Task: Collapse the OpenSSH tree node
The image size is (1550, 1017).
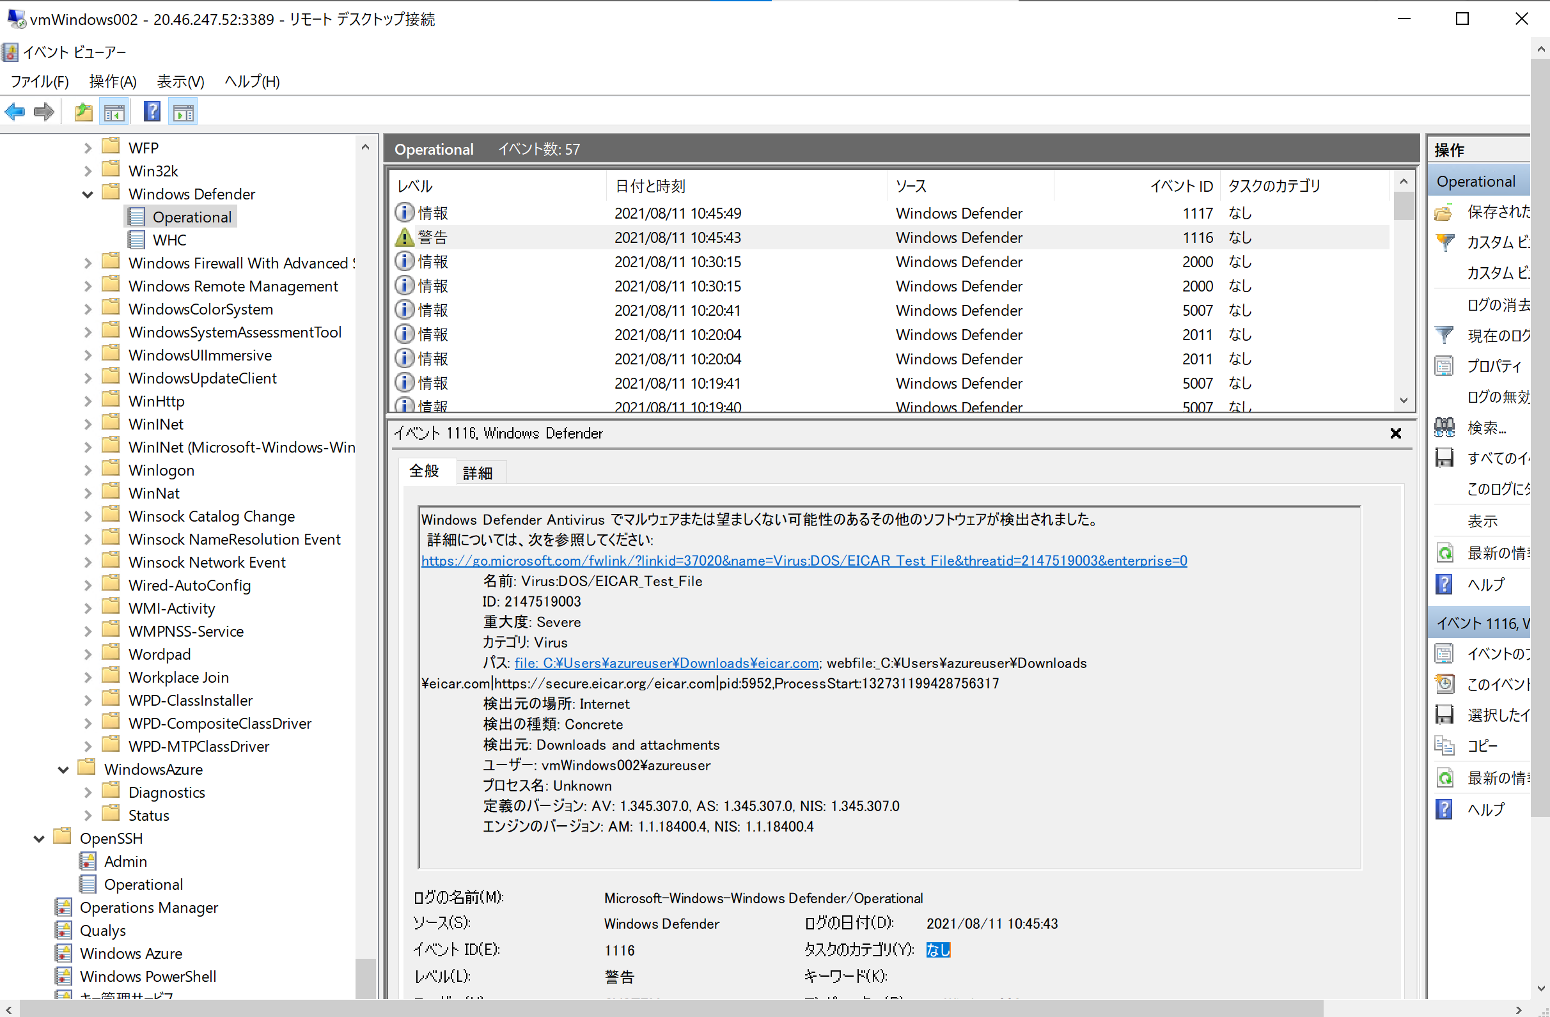Action: coord(38,838)
